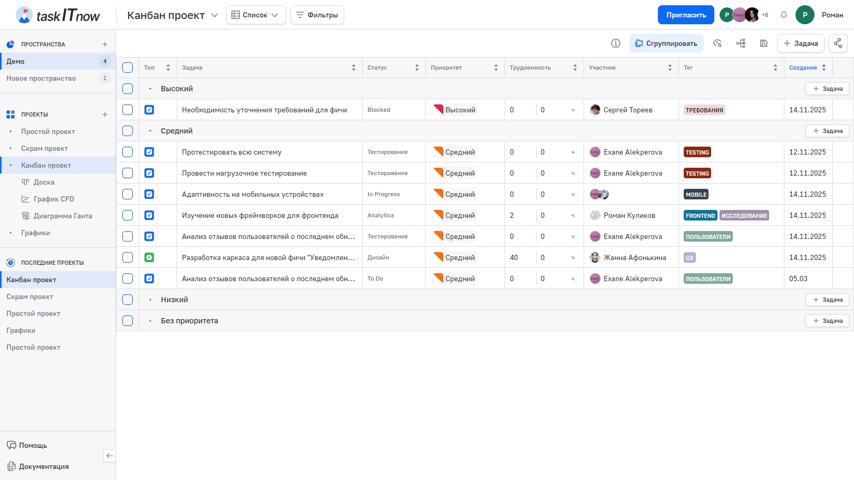
Task: Collapse the sidebar with arrow icon
Action: [x=109, y=456]
